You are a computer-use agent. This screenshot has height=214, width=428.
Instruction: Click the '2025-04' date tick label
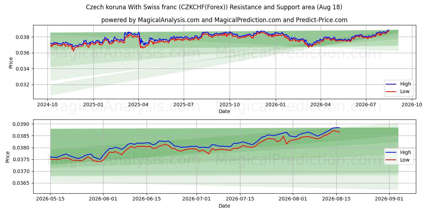138,105
